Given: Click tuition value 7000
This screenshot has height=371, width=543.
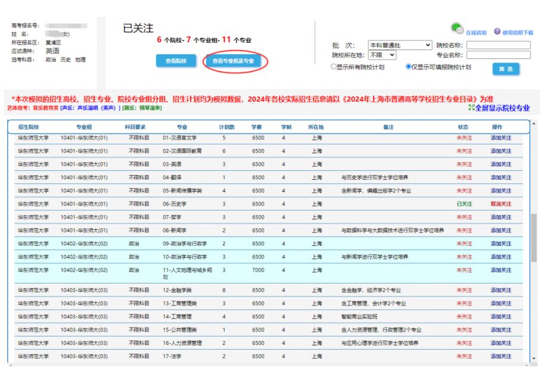Looking at the screenshot, I should [x=258, y=270].
